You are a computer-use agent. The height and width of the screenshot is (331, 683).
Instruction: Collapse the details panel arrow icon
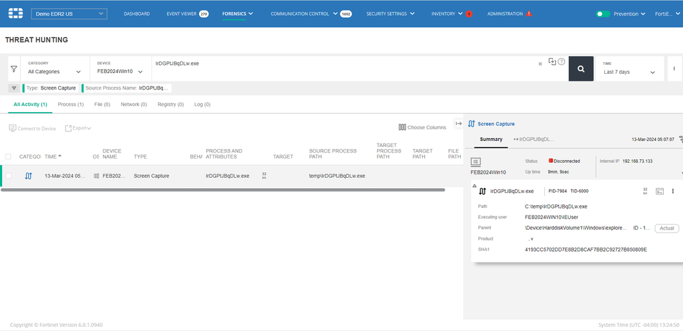click(459, 124)
